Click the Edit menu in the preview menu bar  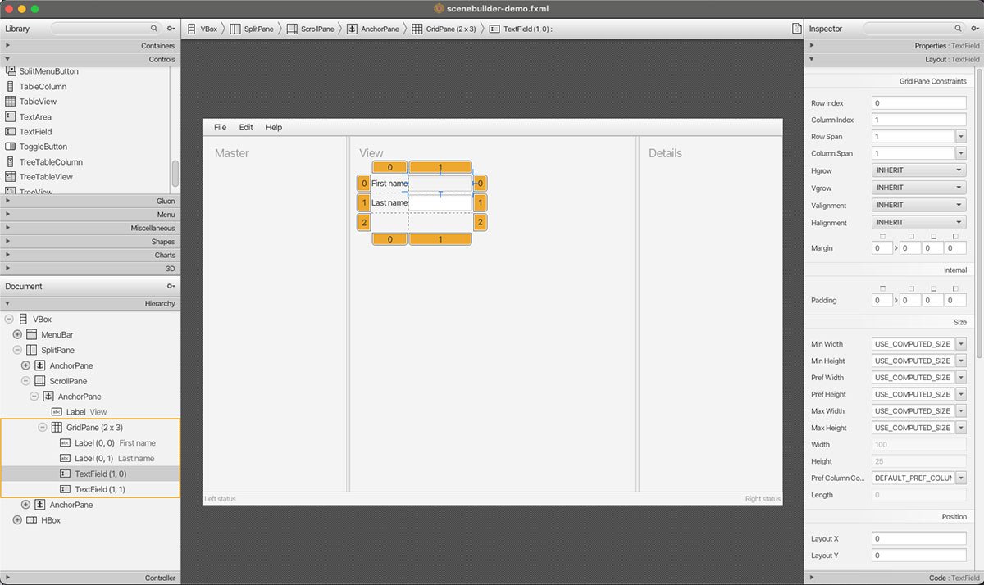tap(246, 127)
